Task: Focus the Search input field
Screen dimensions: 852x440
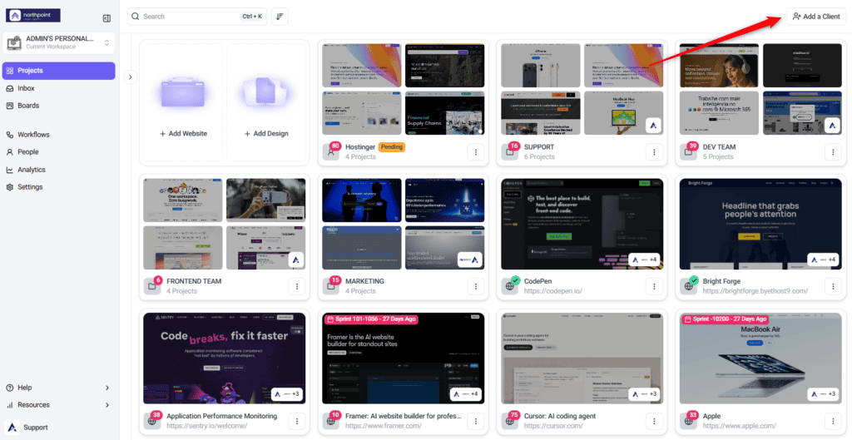Action: (198, 17)
